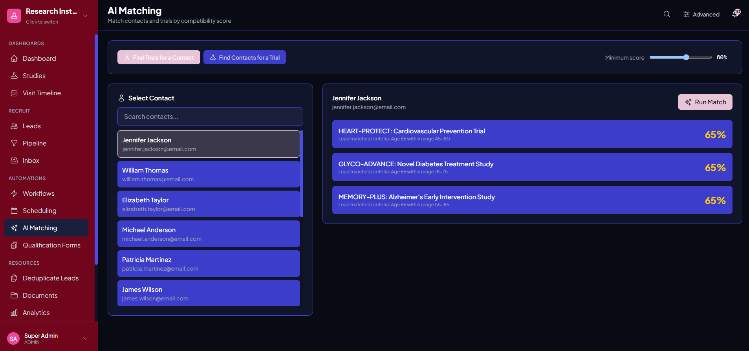Click the Run Match button
This screenshot has width=749, height=351.
coord(705,102)
